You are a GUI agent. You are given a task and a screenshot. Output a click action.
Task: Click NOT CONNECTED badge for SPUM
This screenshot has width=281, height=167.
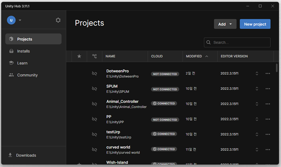(x=165, y=89)
